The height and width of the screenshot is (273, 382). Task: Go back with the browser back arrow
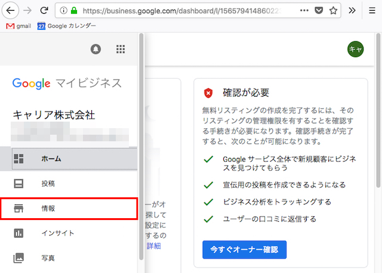click(10, 11)
